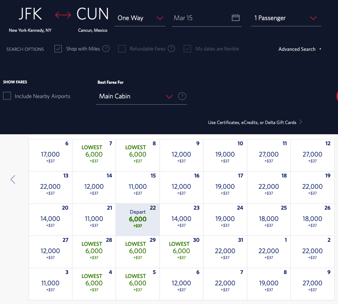
Task: Check Include Nearby Airports box
Action: (x=7, y=96)
